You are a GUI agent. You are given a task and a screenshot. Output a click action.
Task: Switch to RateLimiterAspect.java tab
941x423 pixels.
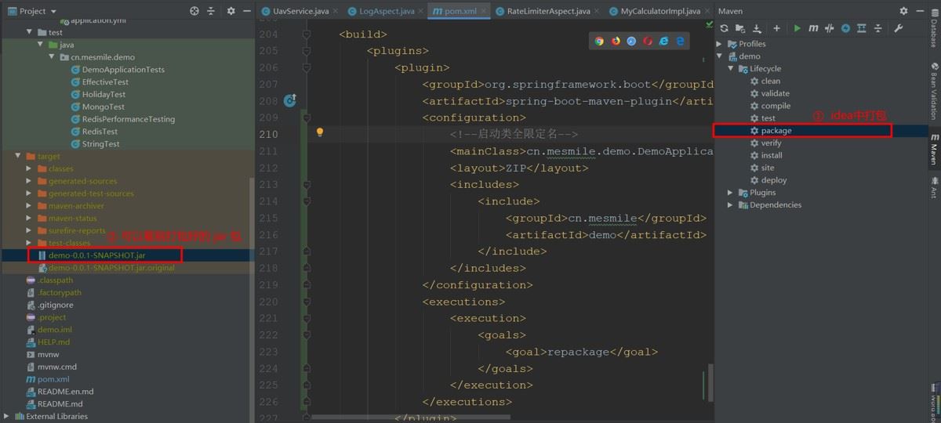548,11
